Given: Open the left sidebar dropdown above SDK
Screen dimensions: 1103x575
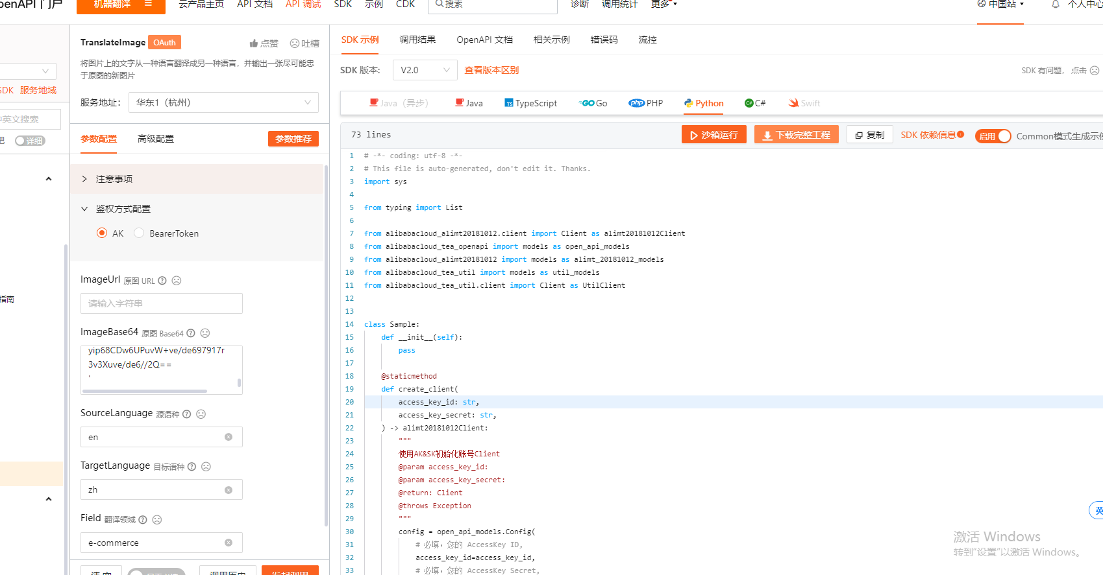Looking at the screenshot, I should coord(28,71).
